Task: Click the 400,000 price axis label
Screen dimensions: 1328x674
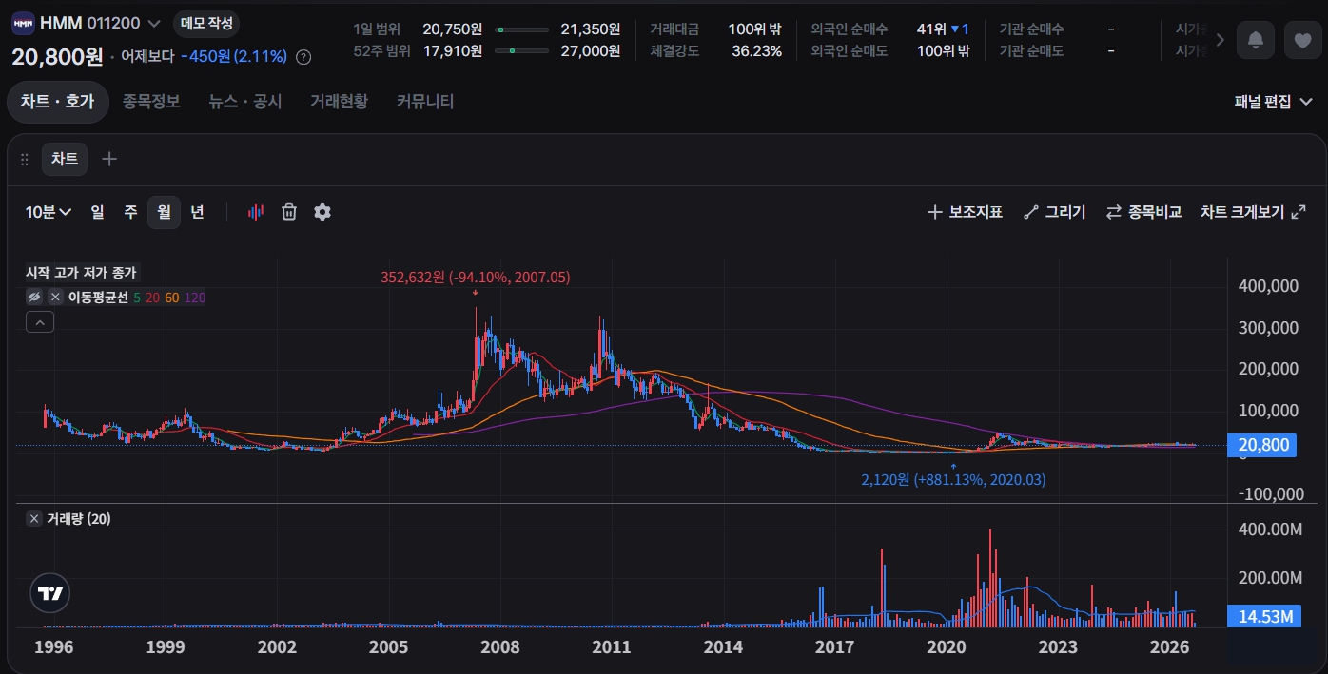Action: click(x=1270, y=285)
